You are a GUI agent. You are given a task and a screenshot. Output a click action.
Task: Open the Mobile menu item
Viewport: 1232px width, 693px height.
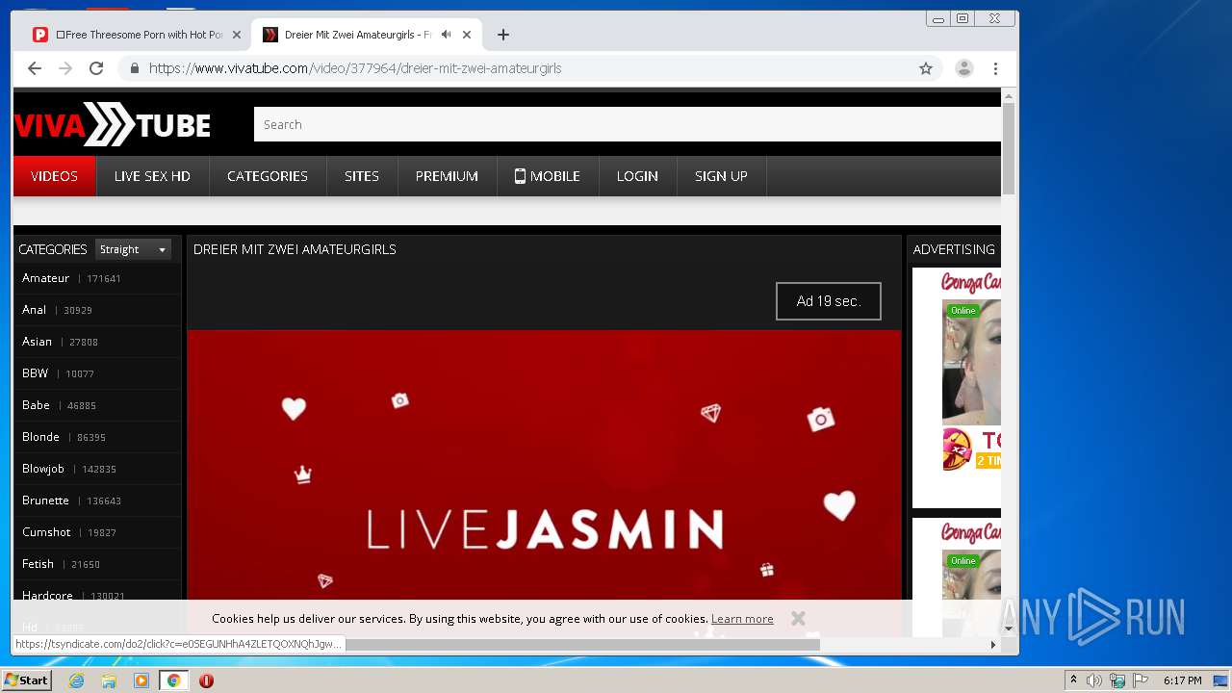coord(548,176)
